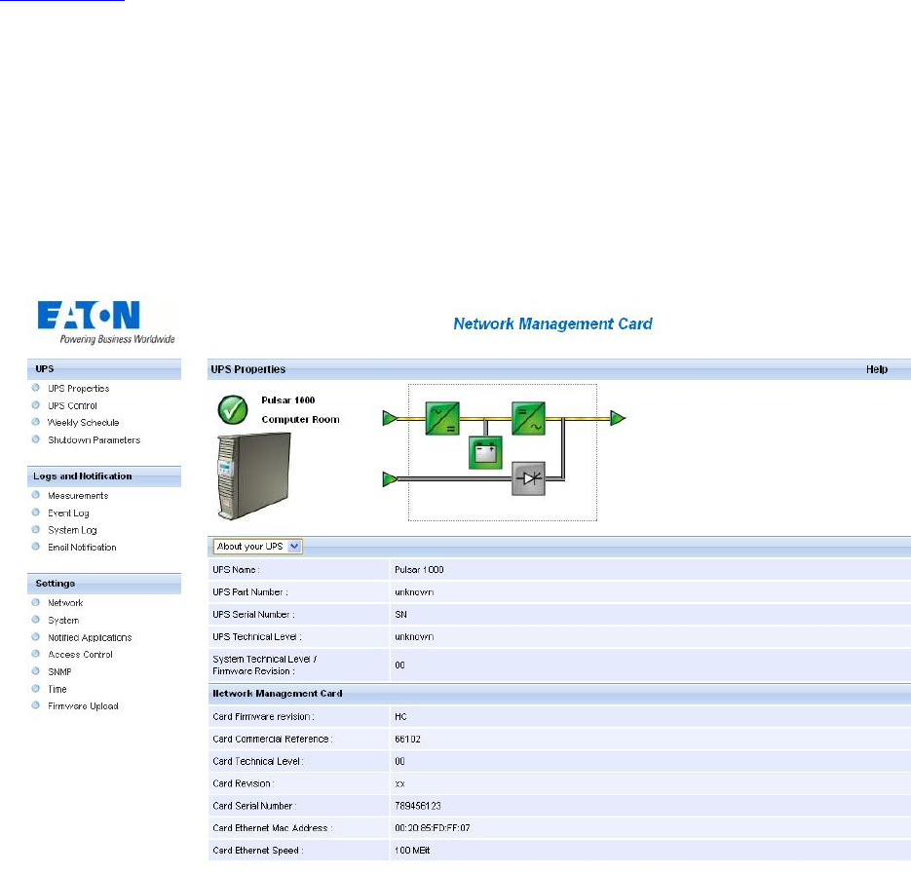Click the DC/AC inverter block in diagram
Viewport: 911px width, 874px height.
[x=528, y=418]
